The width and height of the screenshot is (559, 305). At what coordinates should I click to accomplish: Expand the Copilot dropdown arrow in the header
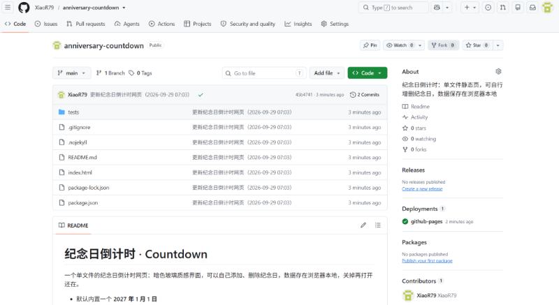(447, 8)
